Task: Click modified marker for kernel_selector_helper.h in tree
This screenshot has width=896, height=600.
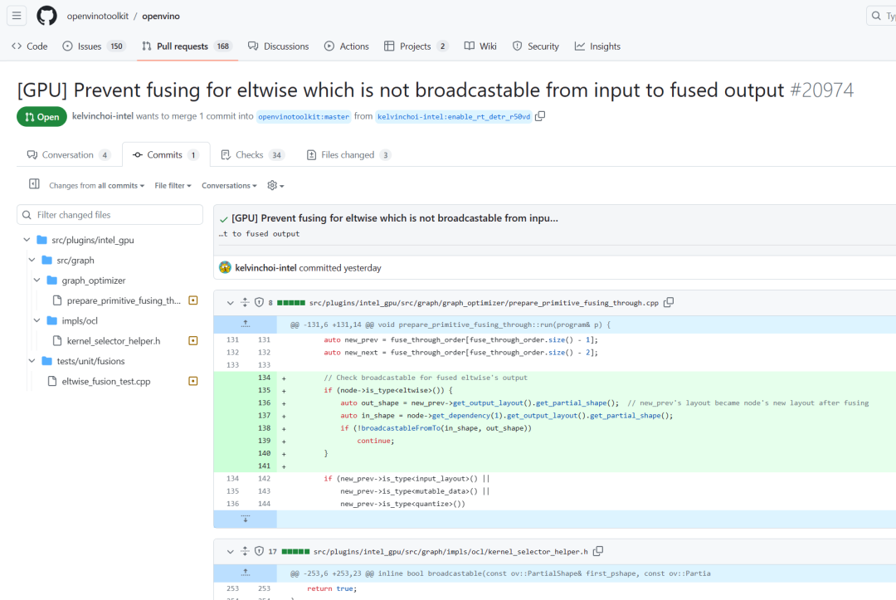Action: click(x=193, y=340)
